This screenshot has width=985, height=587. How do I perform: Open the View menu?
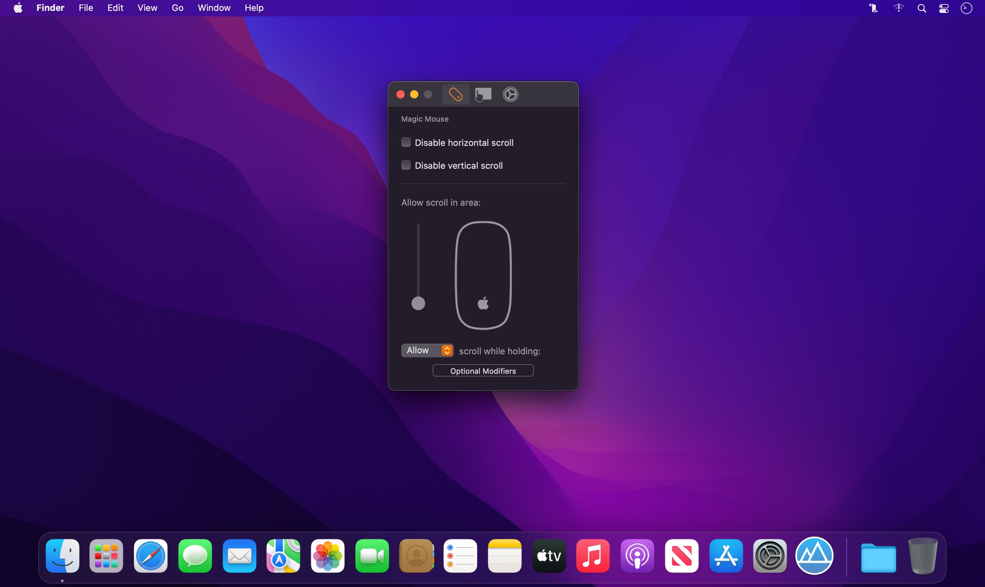(148, 8)
